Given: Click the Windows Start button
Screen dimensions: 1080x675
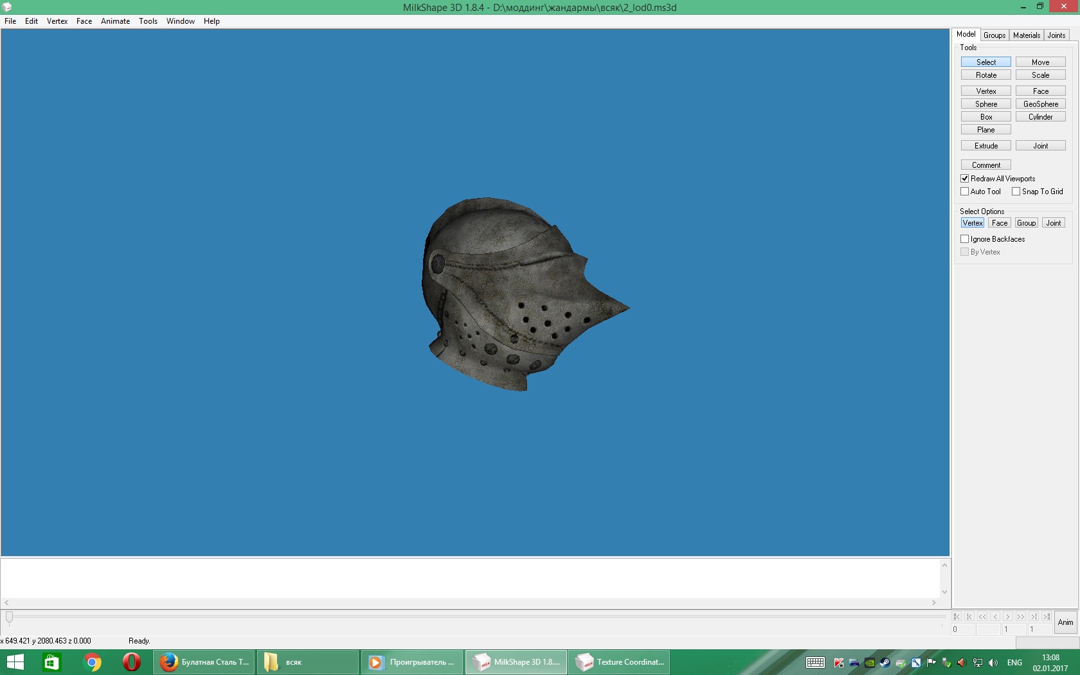Looking at the screenshot, I should point(15,662).
